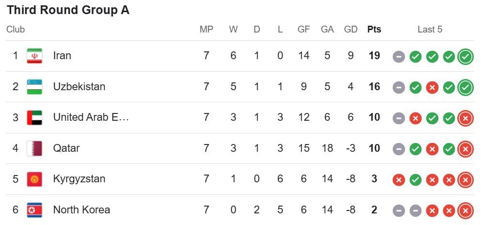Click the MP column header
Viewport: 483px width, 225px height.
(206, 30)
